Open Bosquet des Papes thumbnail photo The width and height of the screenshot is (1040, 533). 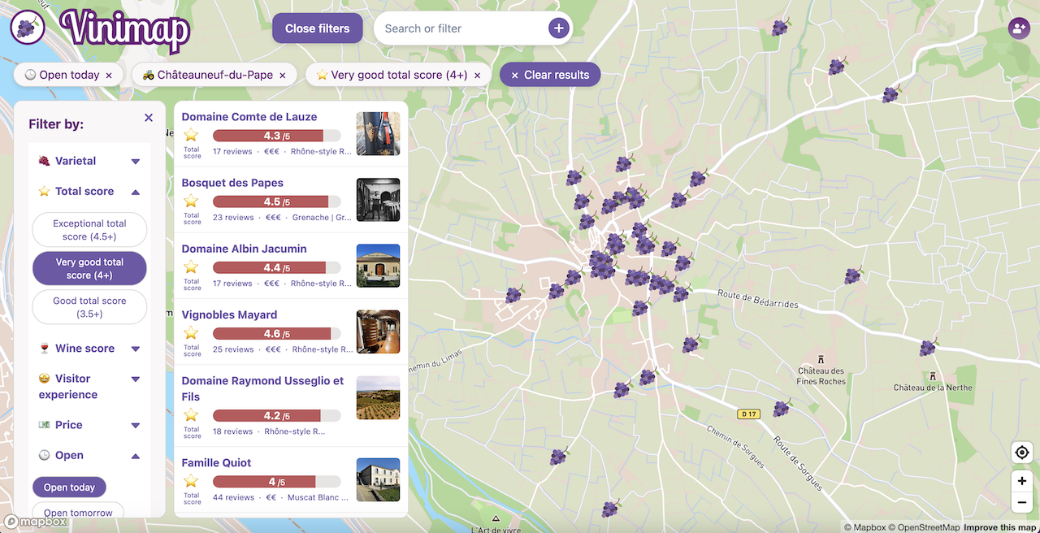[378, 200]
